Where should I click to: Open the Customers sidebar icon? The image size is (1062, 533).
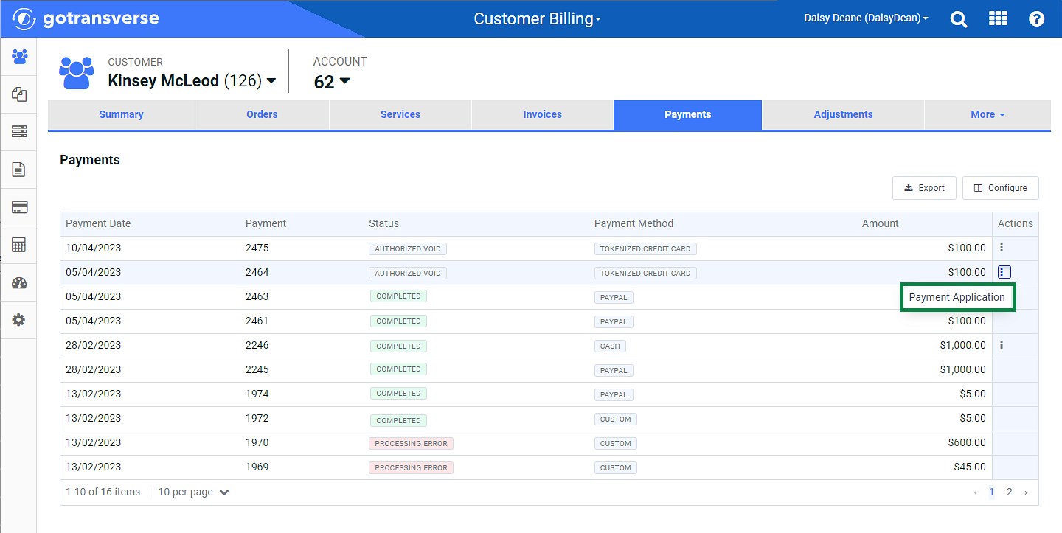(x=19, y=56)
